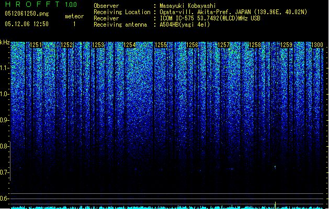Click the 1258 time marker
This screenshot has height=209, width=329.
255,45
